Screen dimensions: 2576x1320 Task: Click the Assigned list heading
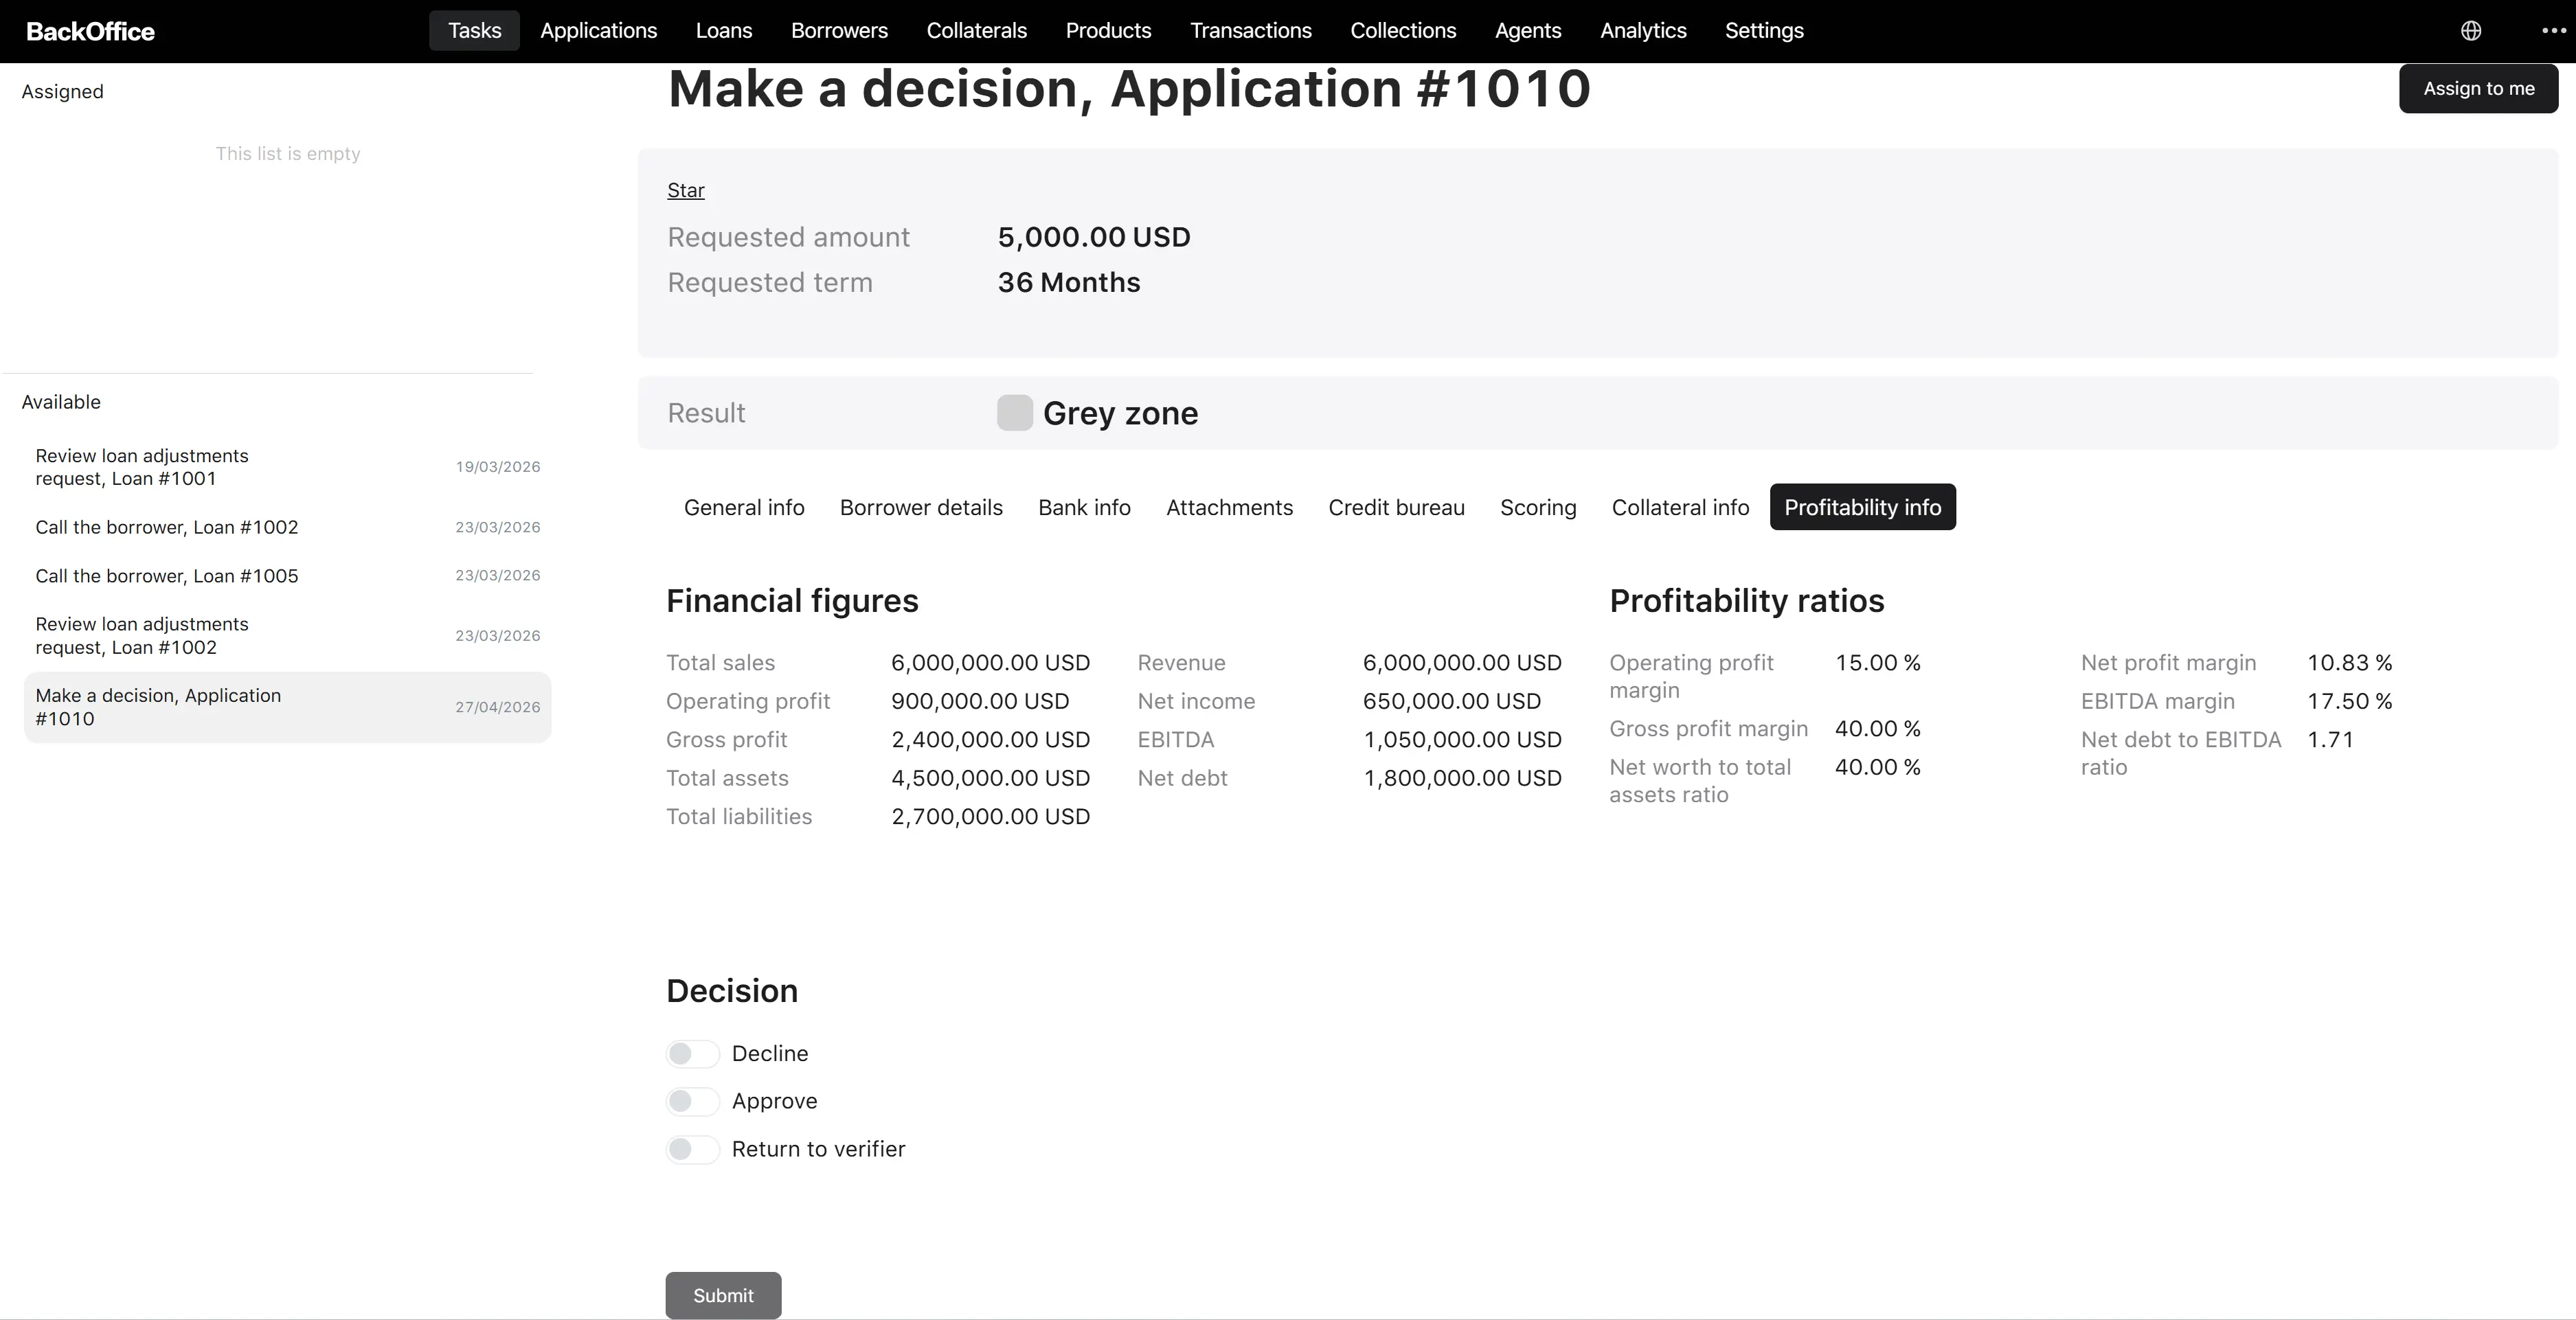(x=62, y=92)
